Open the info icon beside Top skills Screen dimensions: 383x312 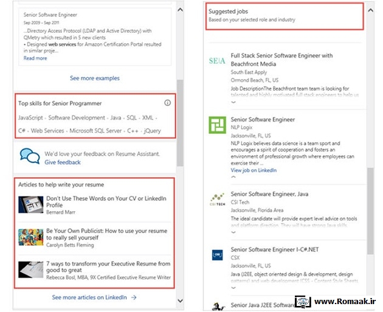click(167, 103)
